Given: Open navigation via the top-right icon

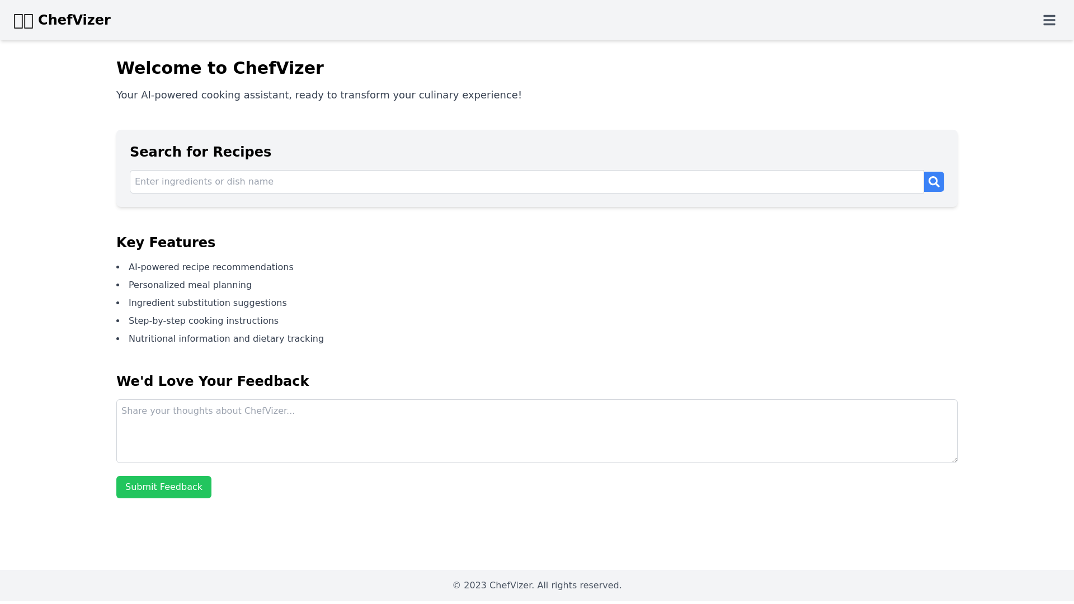Looking at the screenshot, I should pos(1049,20).
